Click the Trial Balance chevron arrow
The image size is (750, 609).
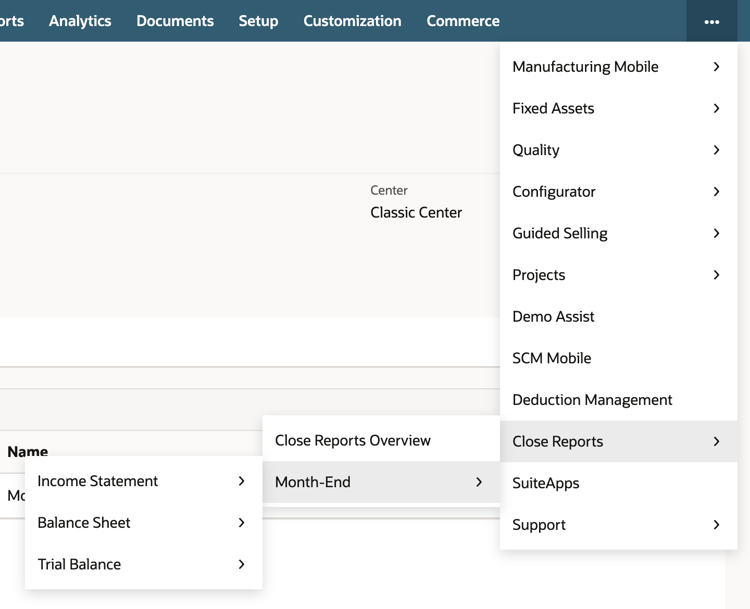[242, 564]
